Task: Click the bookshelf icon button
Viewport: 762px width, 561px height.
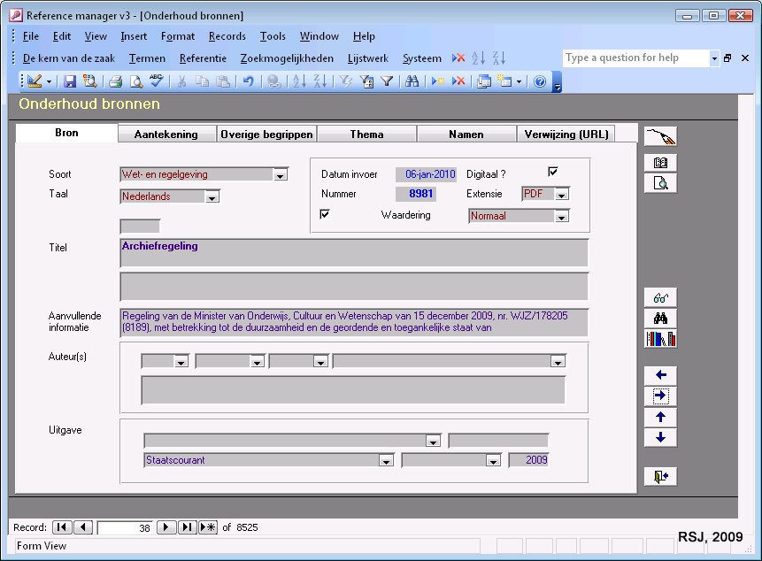Action: point(660,339)
